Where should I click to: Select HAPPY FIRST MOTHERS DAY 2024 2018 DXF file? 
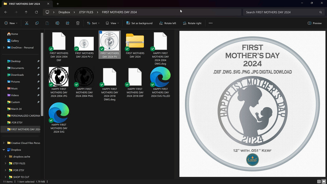135,82
